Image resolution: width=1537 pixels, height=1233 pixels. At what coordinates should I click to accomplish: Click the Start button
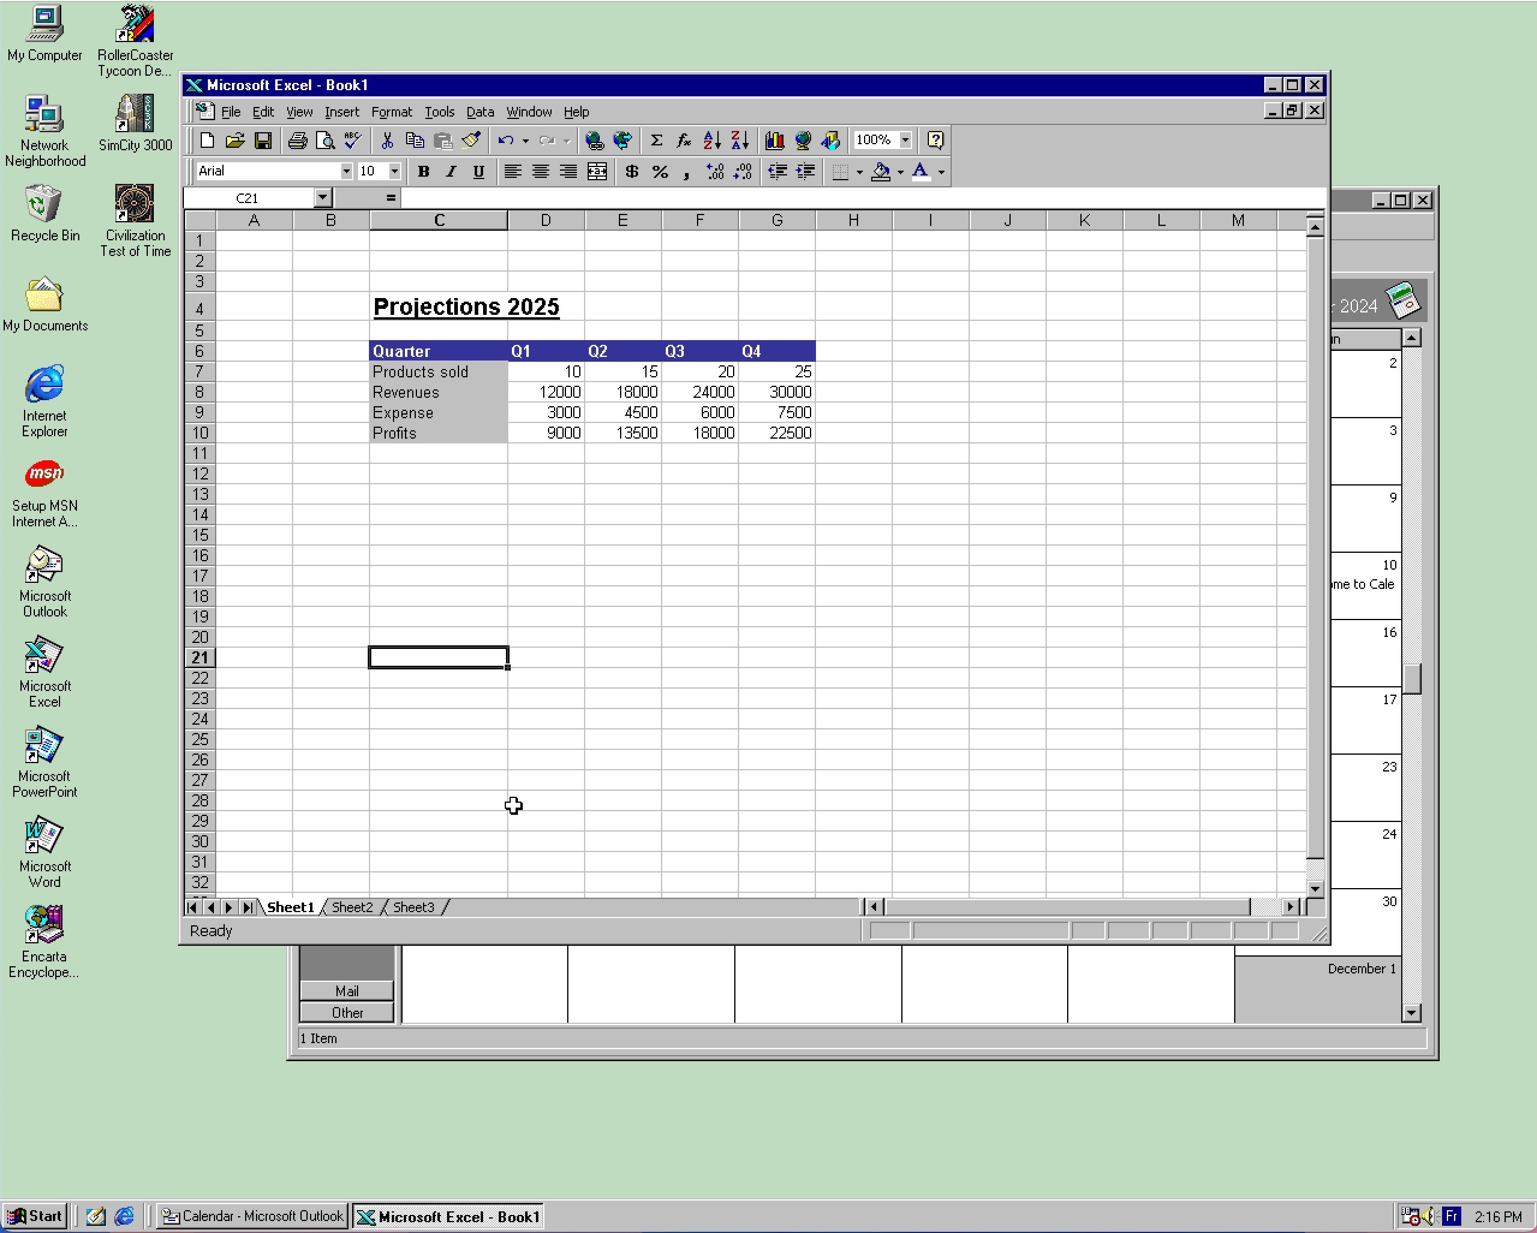(x=35, y=1217)
